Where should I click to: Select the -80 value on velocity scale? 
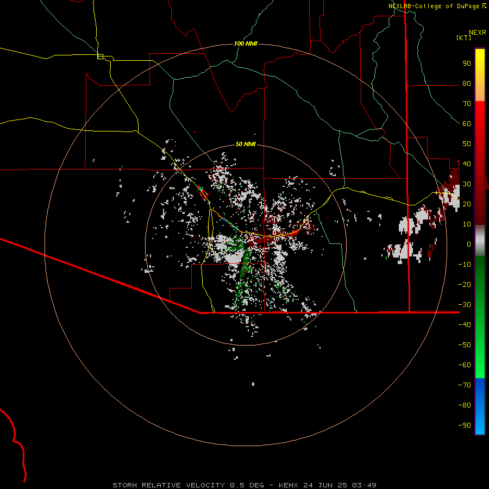tap(465, 405)
